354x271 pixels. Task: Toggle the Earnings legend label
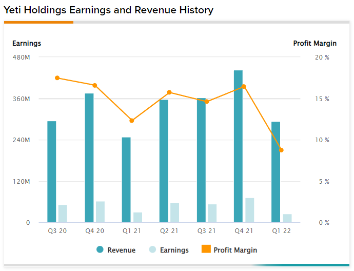click(174, 250)
